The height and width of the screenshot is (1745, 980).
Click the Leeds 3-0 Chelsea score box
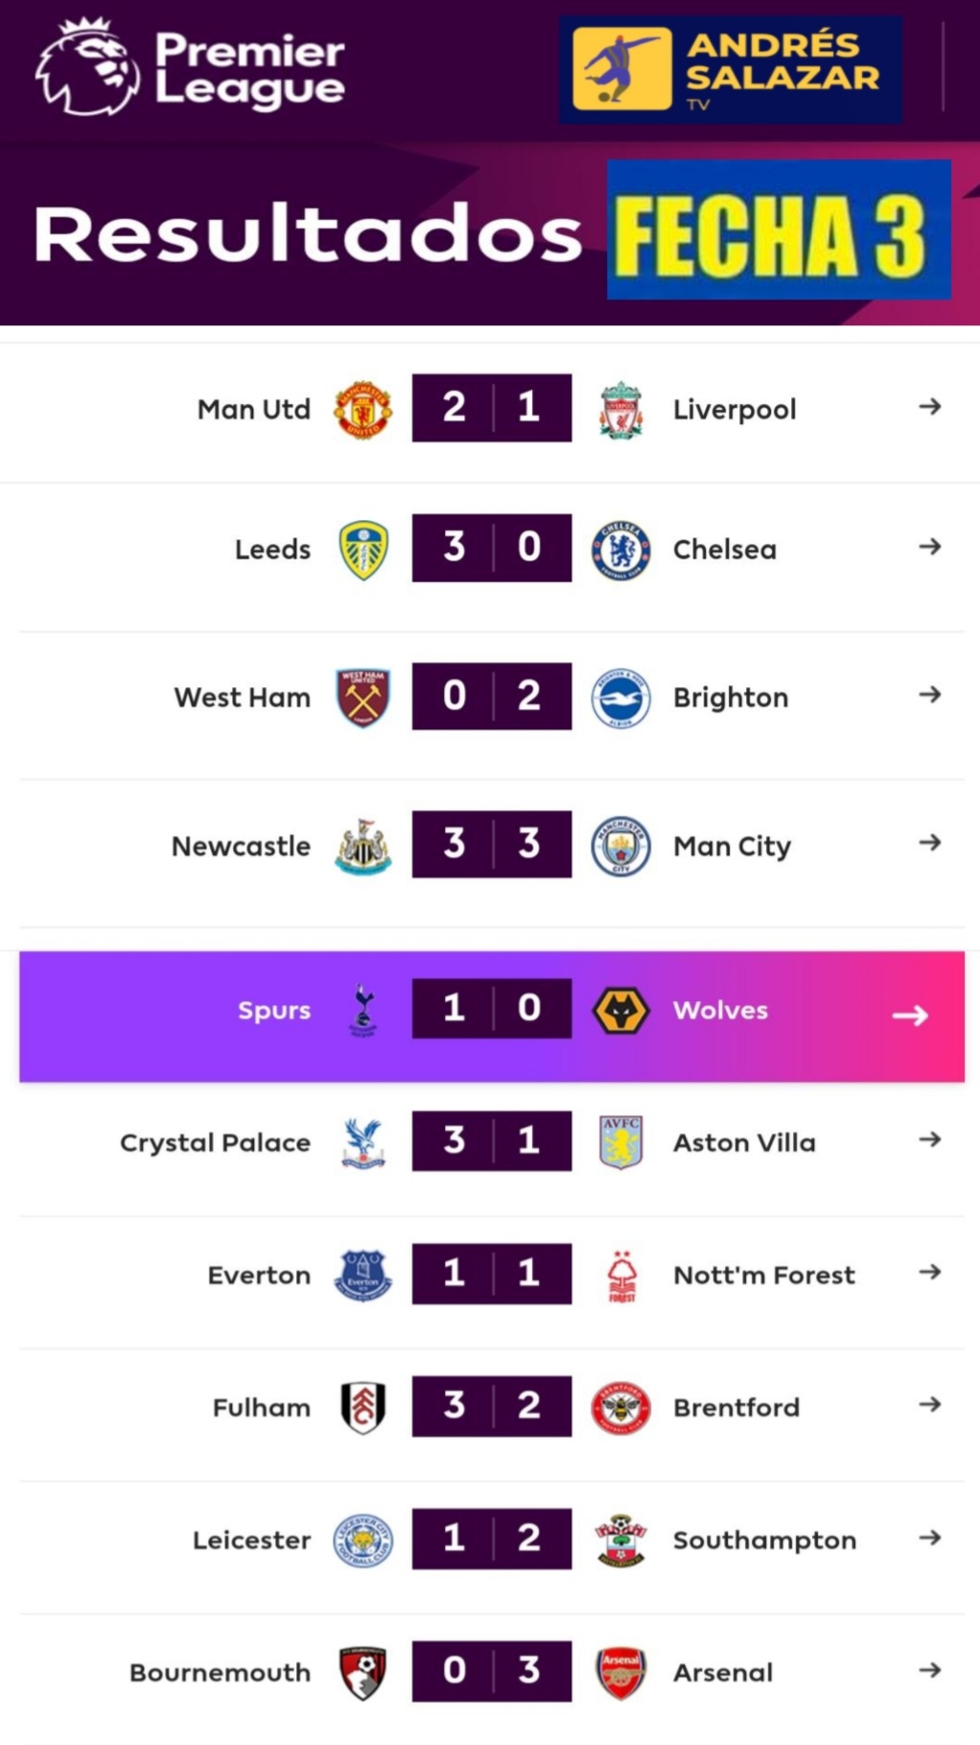[492, 548]
